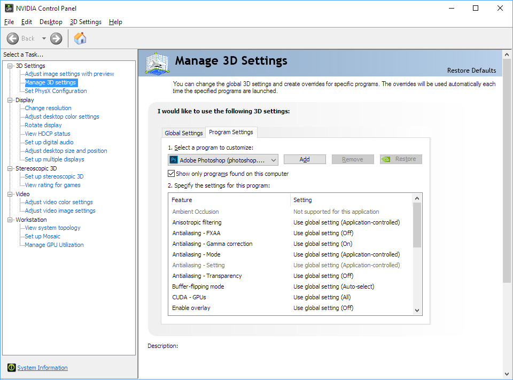
Task: Switch to the Global Settings tab
Action: (184, 133)
